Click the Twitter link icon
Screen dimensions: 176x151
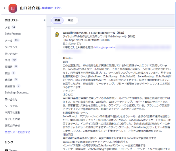tap(6, 150)
